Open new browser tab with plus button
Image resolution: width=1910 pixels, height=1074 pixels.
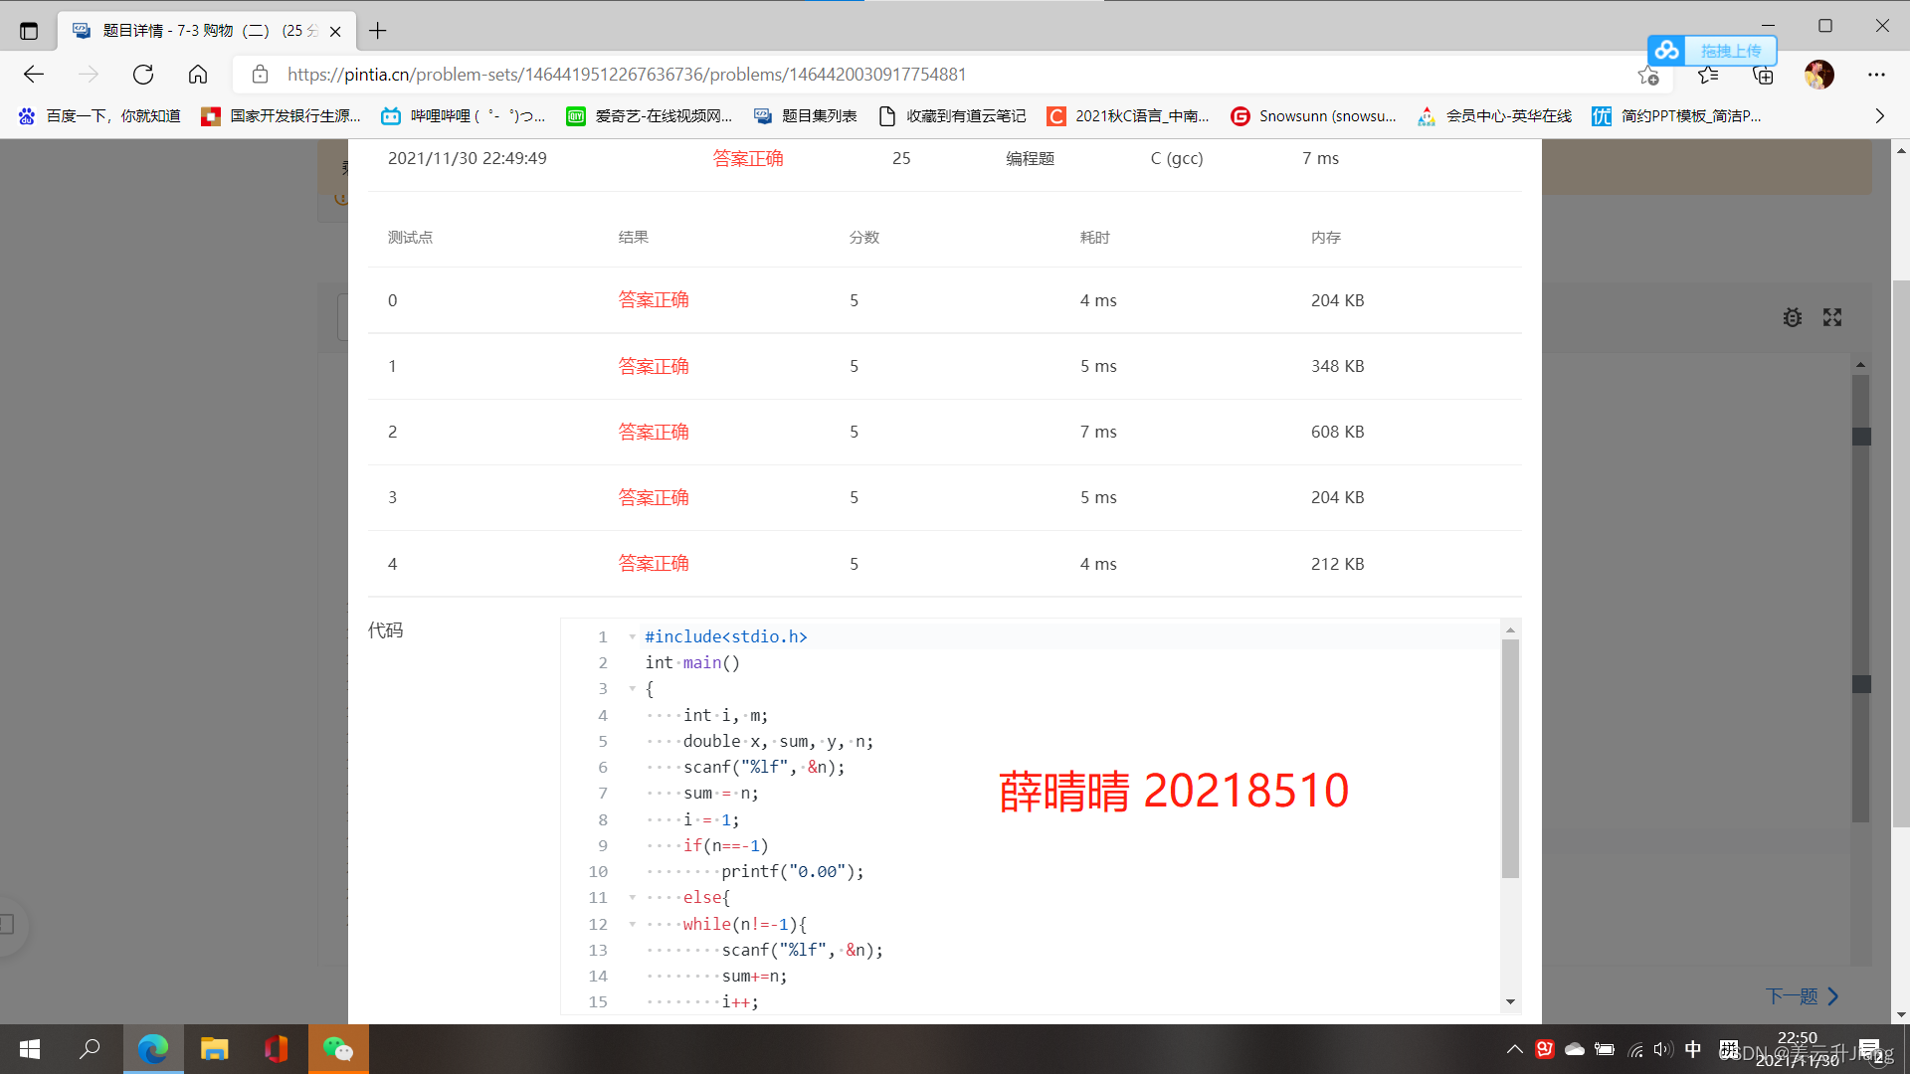377,31
